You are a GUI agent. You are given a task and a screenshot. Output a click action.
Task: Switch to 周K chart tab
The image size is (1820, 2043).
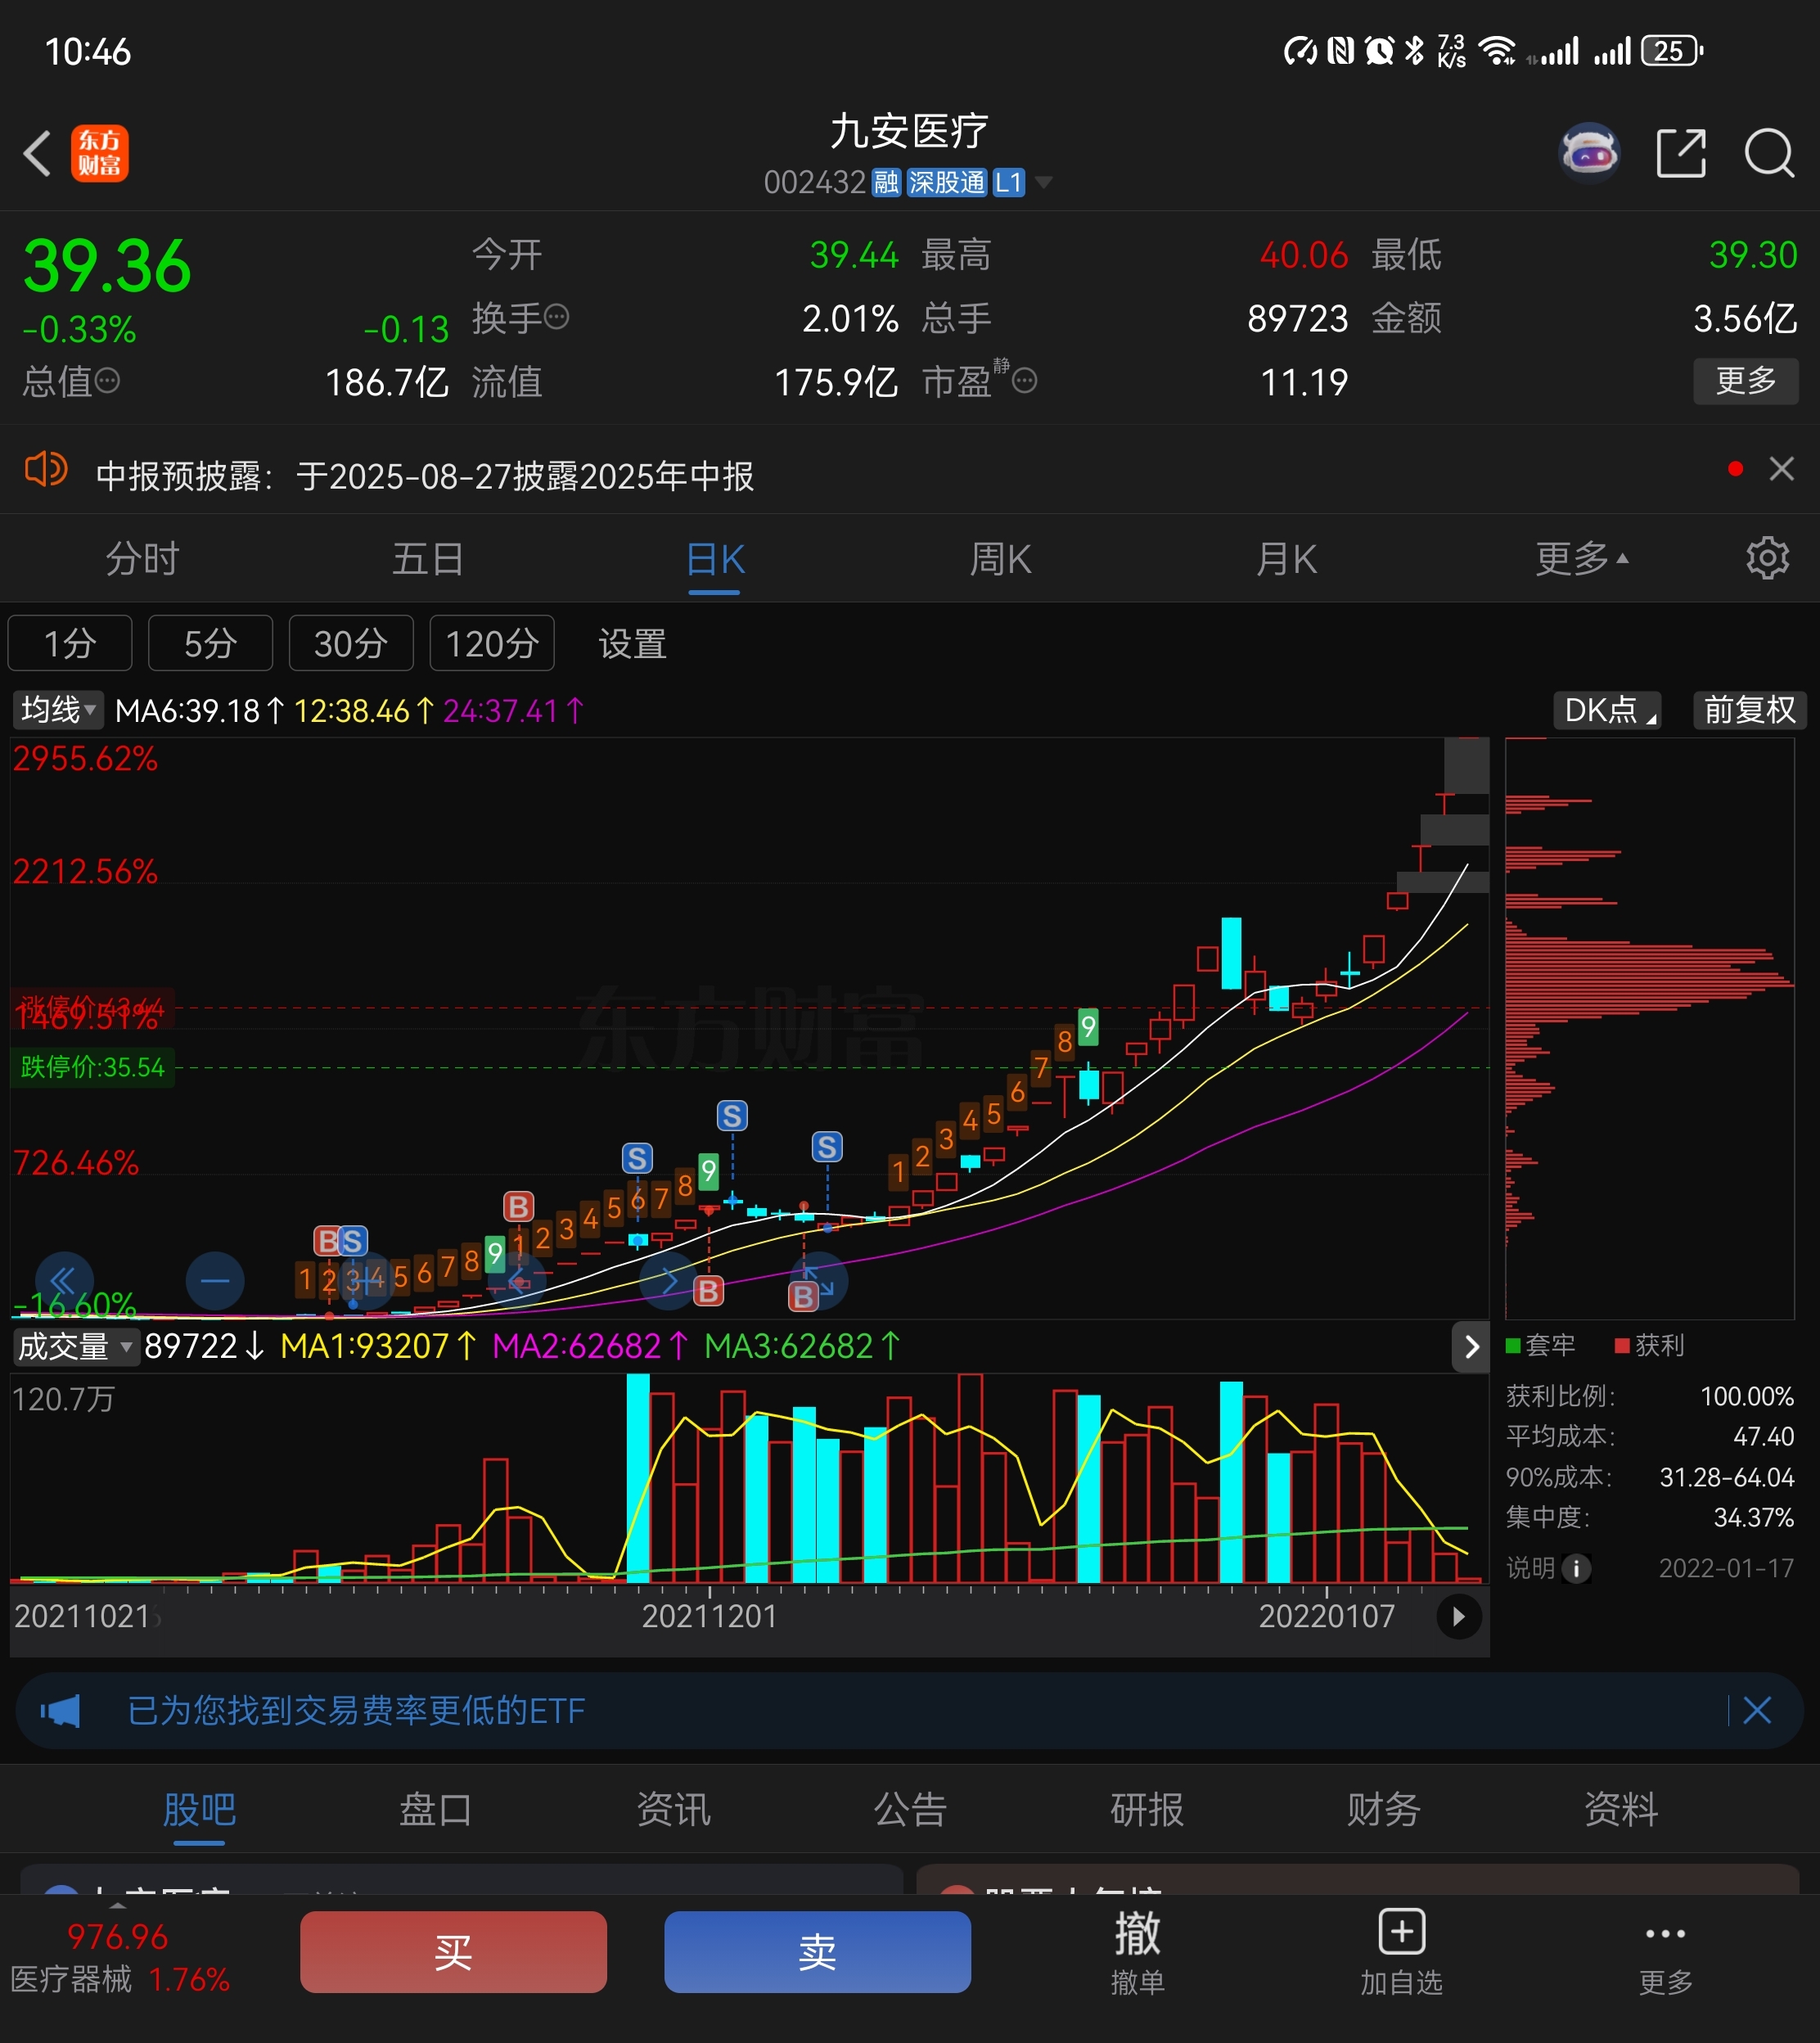coord(1000,558)
